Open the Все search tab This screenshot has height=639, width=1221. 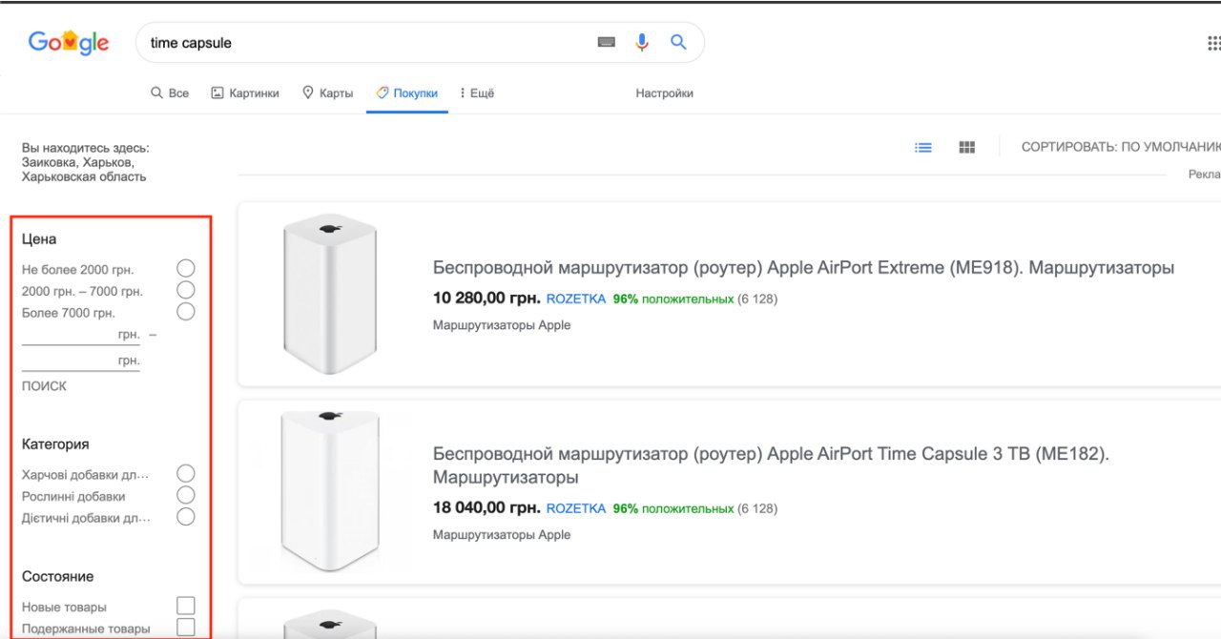tap(170, 93)
